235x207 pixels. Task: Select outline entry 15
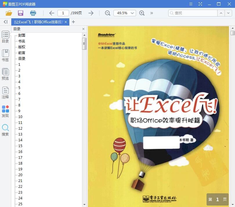click(x=20, y=146)
